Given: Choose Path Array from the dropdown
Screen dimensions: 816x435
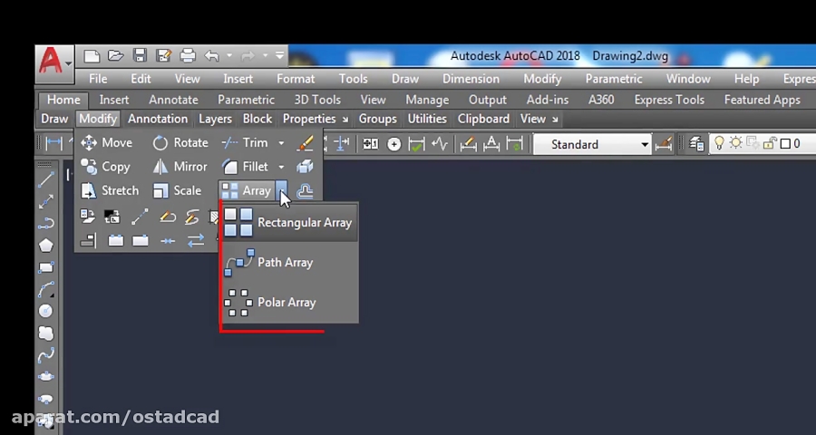Looking at the screenshot, I should pyautogui.click(x=289, y=262).
